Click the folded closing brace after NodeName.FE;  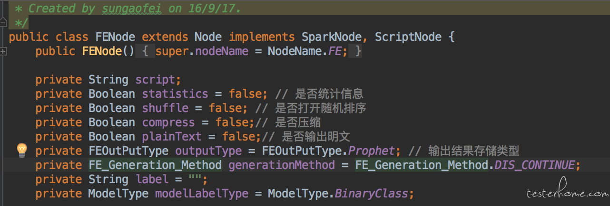pos(355,51)
